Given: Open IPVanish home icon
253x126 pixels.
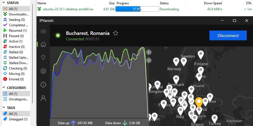Looking at the screenshot, I should [x=43, y=44].
